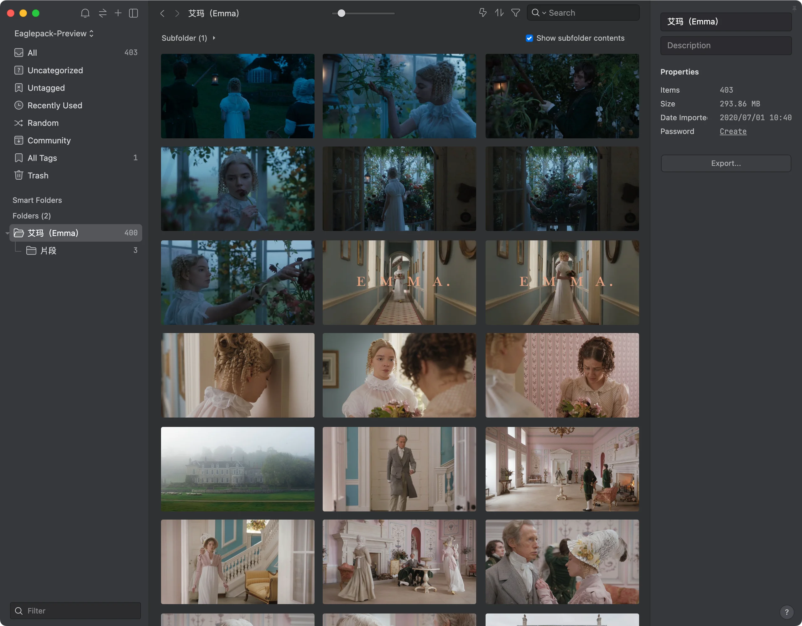Screen dimensions: 802x626
Task: Select the second EMMA. title hallway thumbnail
Action: click(x=562, y=283)
